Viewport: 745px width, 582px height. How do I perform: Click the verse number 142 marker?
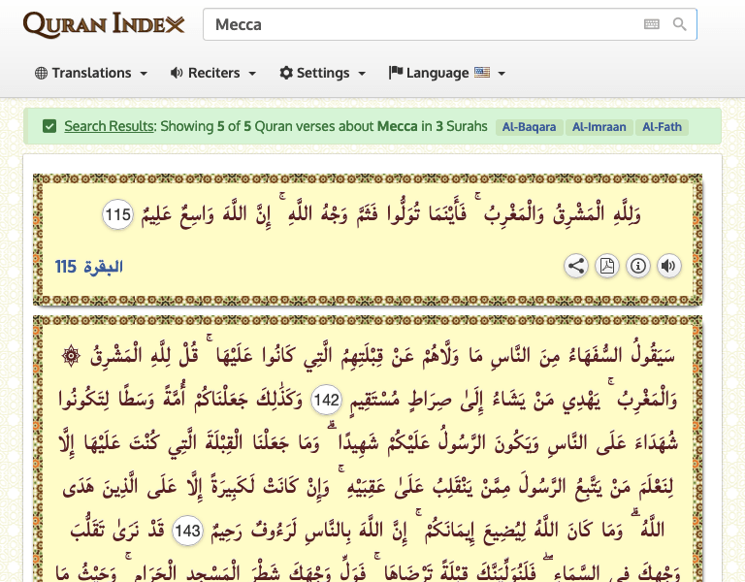[326, 400]
